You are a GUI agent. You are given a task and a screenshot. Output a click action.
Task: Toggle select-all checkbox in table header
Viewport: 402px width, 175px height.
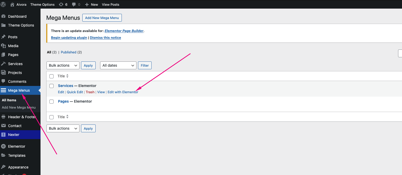pyautogui.click(x=51, y=76)
